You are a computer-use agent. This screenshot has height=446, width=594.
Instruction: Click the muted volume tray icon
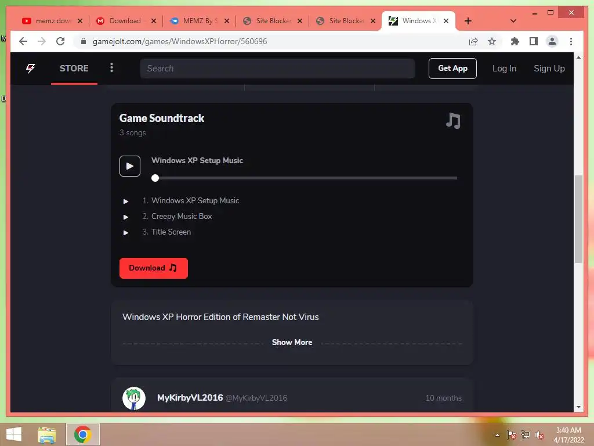coord(539,435)
